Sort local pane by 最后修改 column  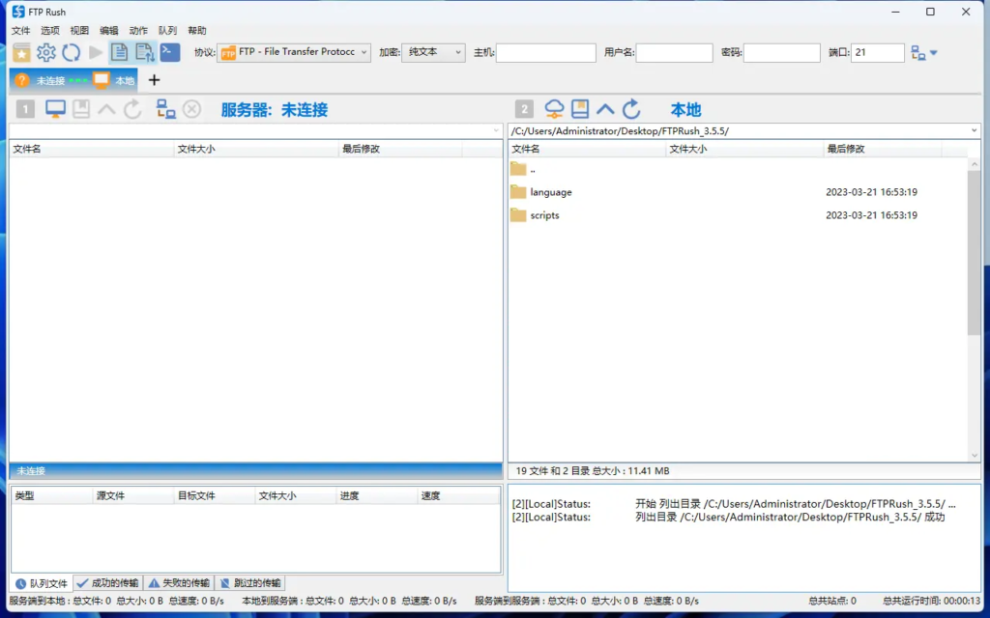coord(883,149)
